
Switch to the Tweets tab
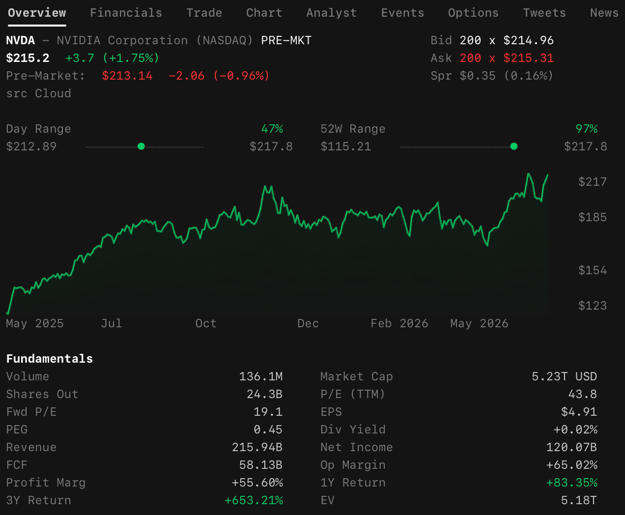tap(544, 13)
